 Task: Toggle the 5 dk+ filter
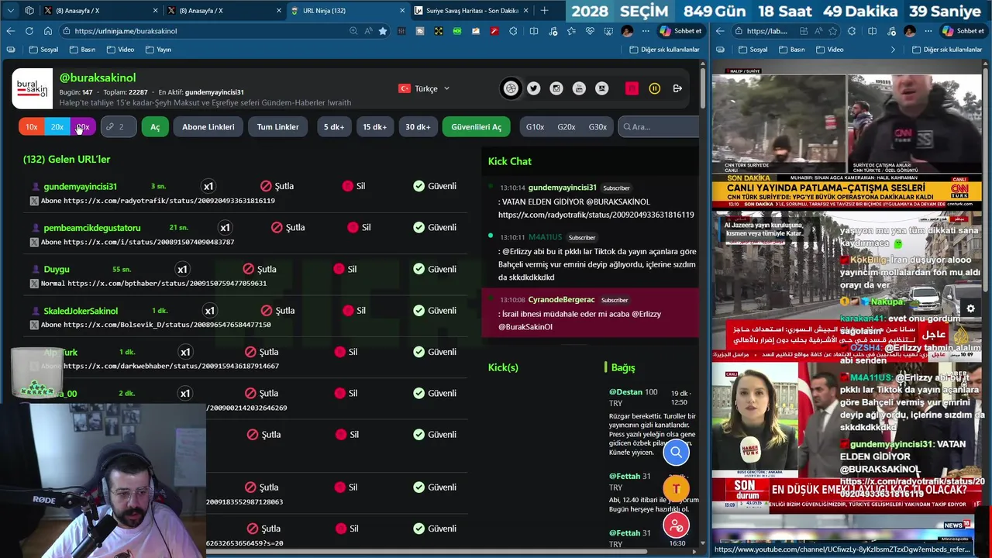334,127
